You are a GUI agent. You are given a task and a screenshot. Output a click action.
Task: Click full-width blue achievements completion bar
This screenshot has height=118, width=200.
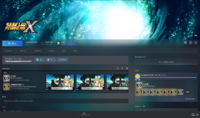[169, 77]
